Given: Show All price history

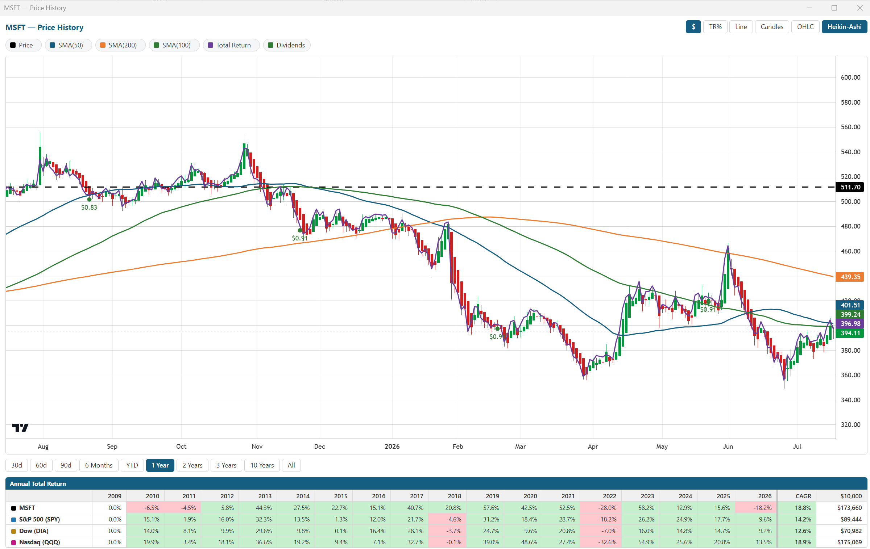Looking at the screenshot, I should pos(291,465).
